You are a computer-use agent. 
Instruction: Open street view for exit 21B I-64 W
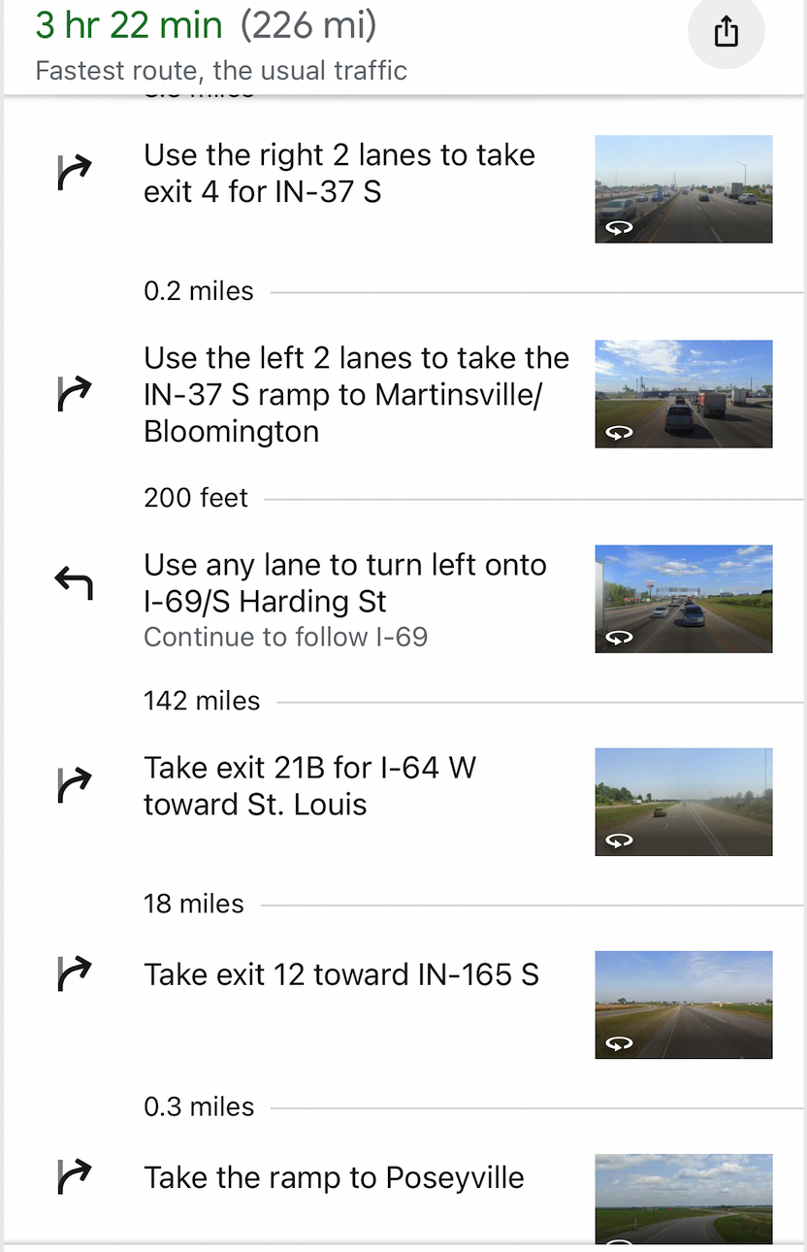click(x=683, y=802)
